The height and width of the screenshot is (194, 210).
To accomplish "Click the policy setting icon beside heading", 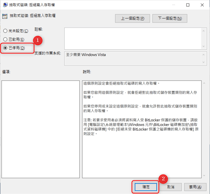I will (x=5, y=16).
